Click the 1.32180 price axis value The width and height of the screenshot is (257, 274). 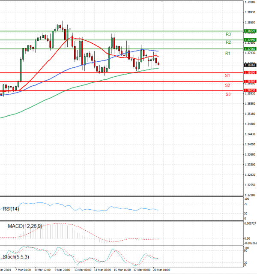250,195
